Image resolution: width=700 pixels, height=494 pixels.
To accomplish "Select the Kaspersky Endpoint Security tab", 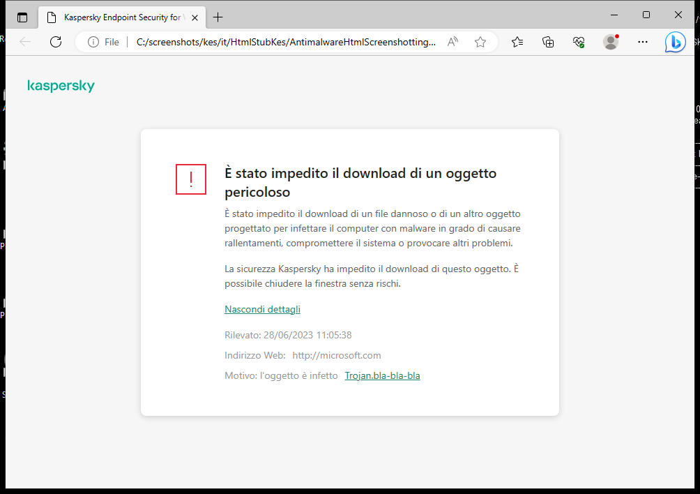I will 119,16.
